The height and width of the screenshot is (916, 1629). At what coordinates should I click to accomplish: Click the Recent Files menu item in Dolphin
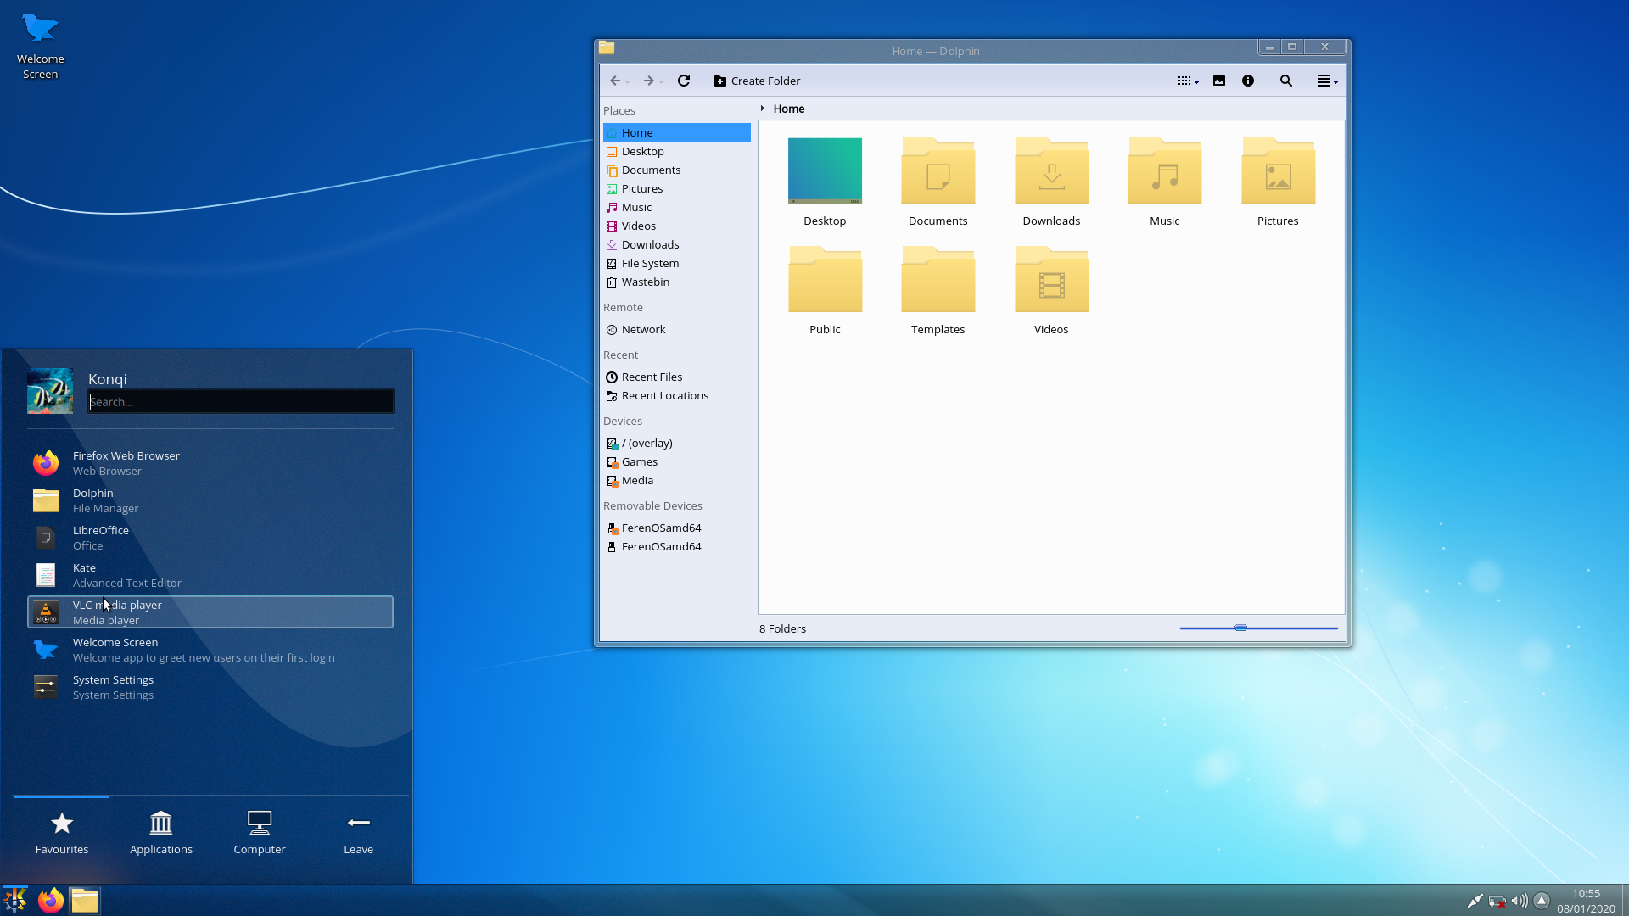tap(652, 376)
